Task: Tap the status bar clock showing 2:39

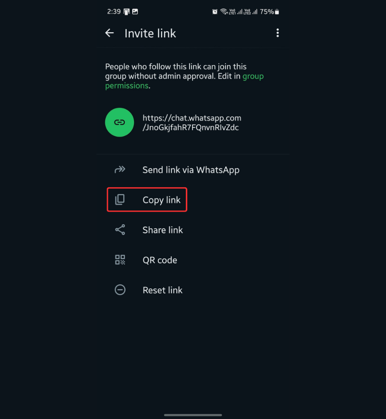Action: 114,12
